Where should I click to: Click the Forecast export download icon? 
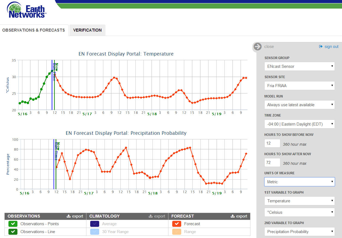233,216
